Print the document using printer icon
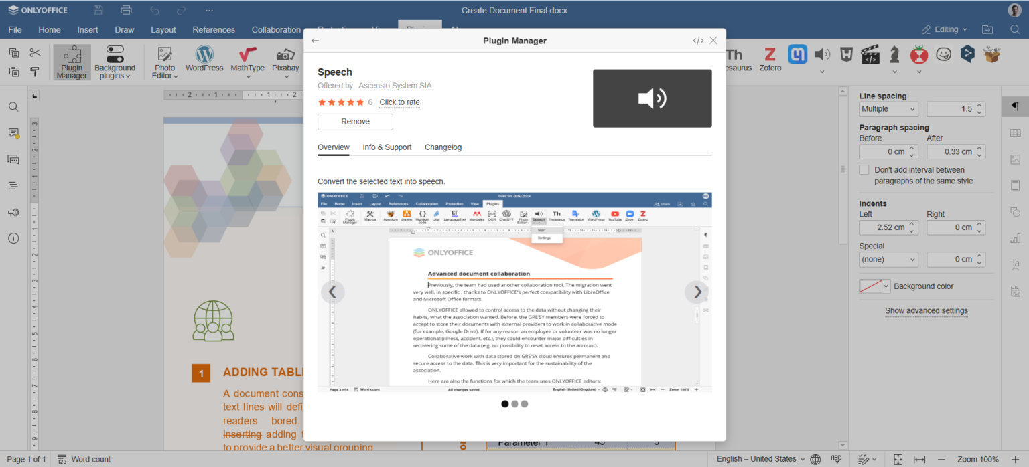Screen dimensions: 1029x467 pos(126,10)
